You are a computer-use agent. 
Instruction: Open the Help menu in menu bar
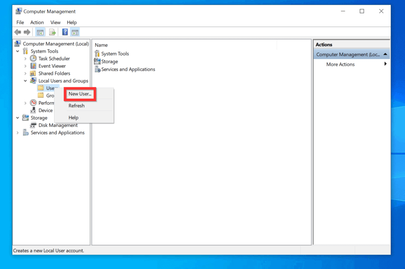(72, 22)
